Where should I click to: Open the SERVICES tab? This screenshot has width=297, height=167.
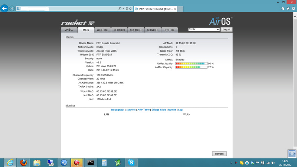153,30
